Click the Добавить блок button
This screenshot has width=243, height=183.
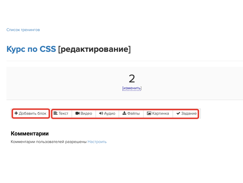point(31,113)
